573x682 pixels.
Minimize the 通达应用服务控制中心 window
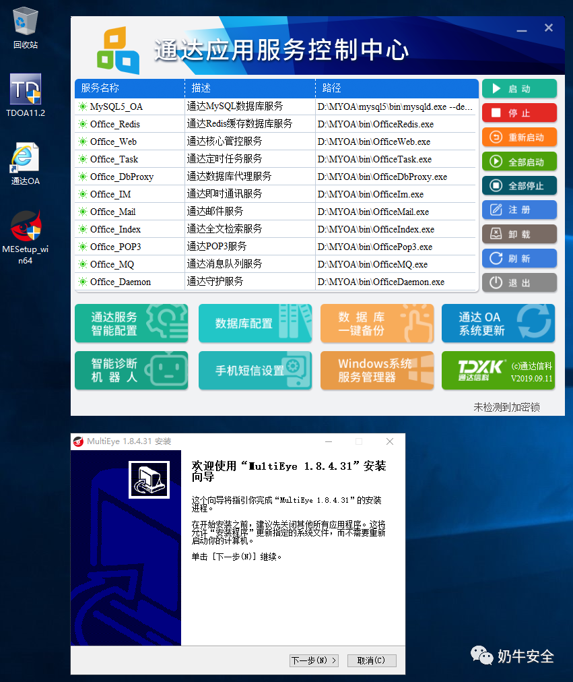pyautogui.click(x=522, y=29)
